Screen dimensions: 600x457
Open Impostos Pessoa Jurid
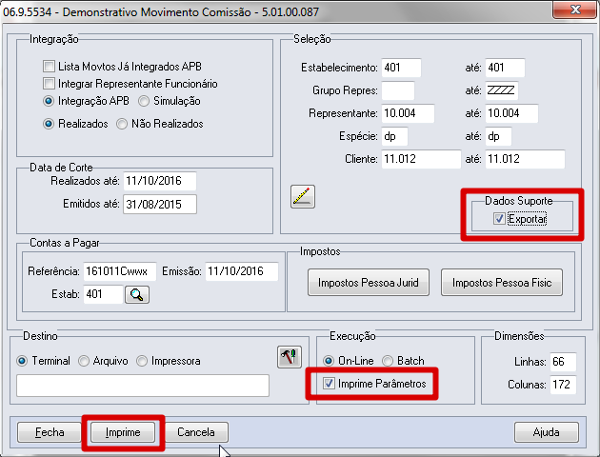(x=369, y=283)
